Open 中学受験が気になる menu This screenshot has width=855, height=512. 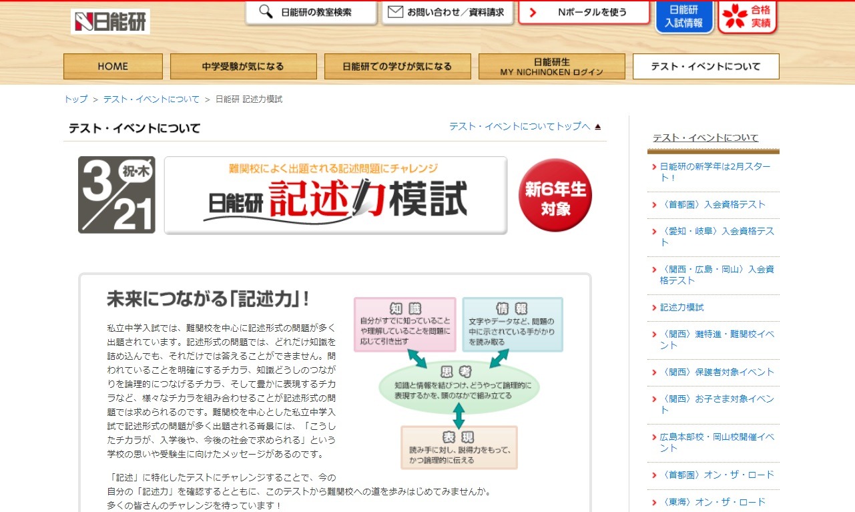243,67
